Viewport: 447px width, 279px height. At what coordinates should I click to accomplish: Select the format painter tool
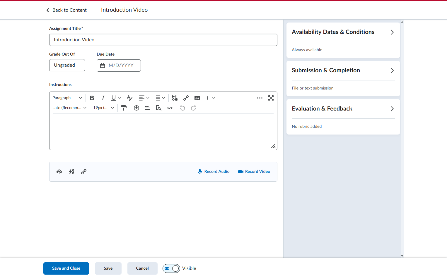(x=124, y=108)
